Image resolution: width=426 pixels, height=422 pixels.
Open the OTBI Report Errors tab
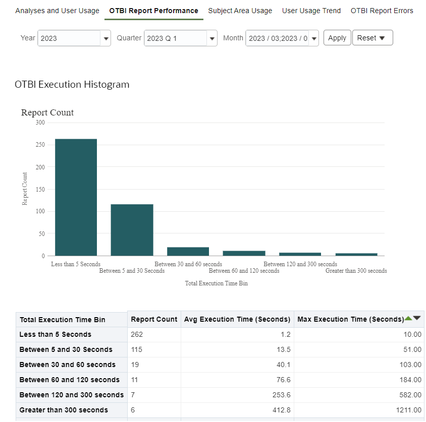(382, 11)
